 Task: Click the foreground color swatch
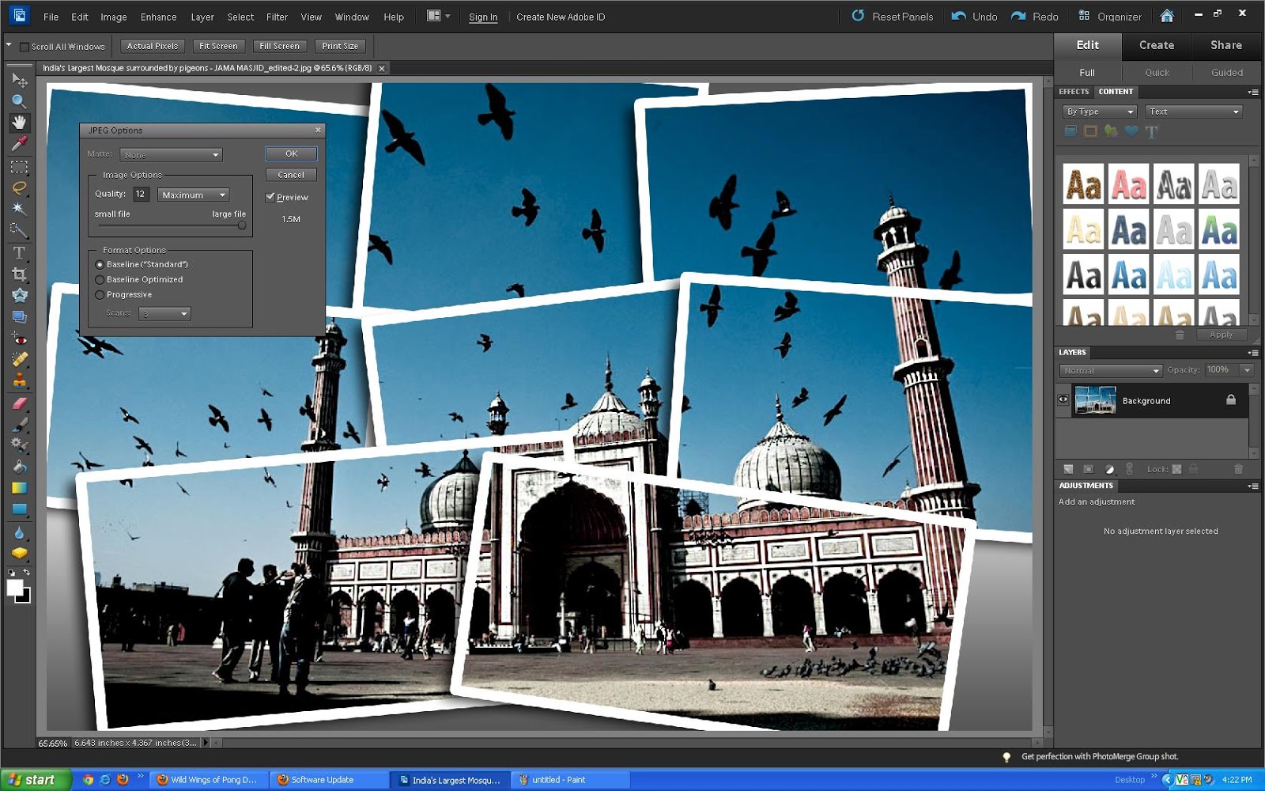click(14, 588)
